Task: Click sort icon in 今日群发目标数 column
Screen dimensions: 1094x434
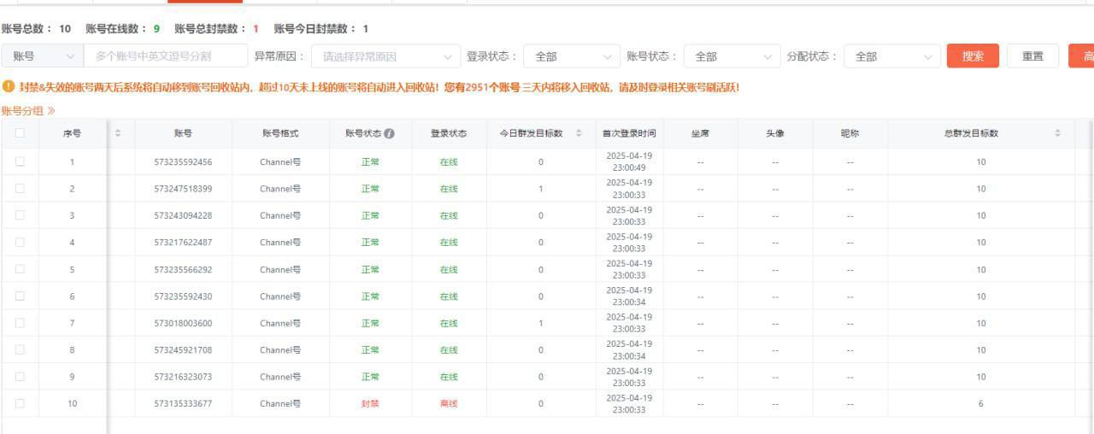Action: (579, 133)
